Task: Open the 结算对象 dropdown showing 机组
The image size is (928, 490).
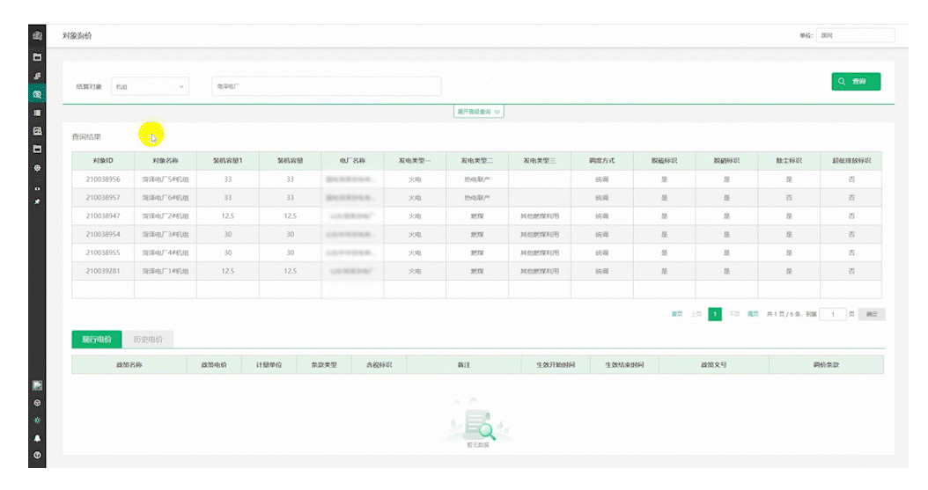Action: pyautogui.click(x=151, y=86)
